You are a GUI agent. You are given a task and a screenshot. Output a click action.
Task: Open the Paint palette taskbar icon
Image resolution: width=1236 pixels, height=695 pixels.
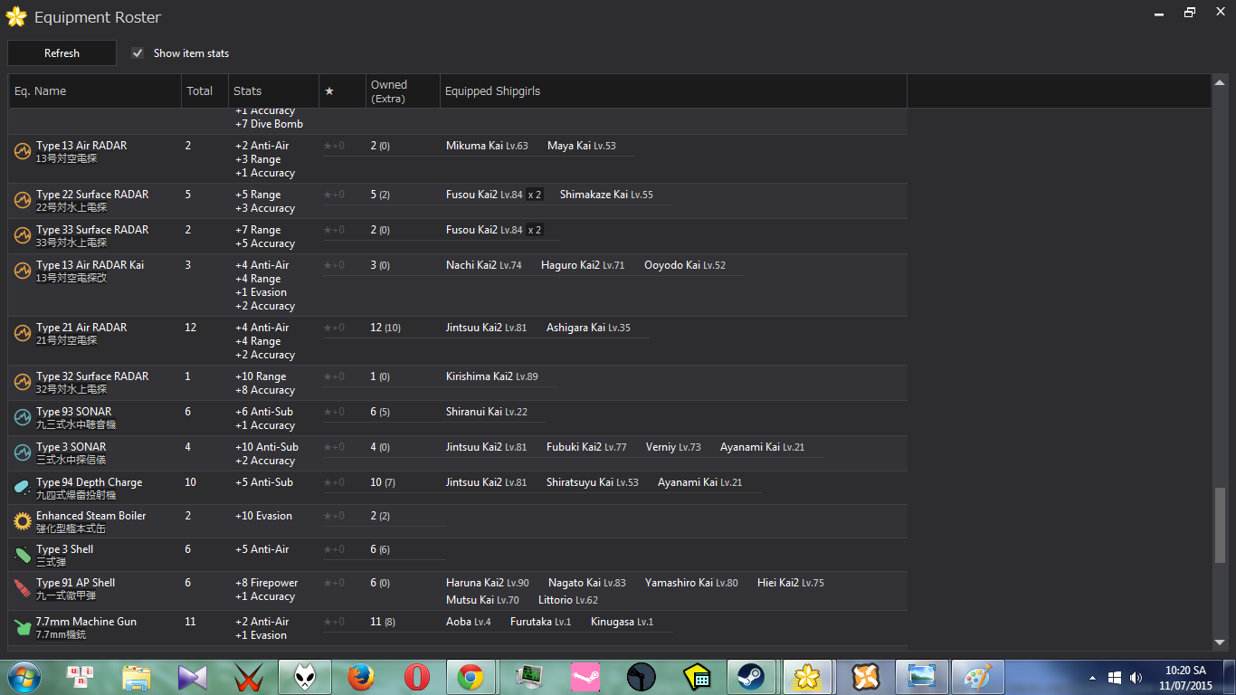pyautogui.click(x=976, y=676)
